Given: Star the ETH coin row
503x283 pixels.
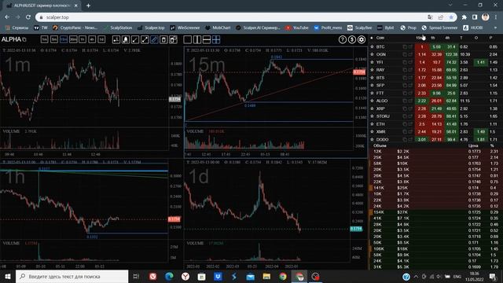Looking at the screenshot, I should (372, 124).
